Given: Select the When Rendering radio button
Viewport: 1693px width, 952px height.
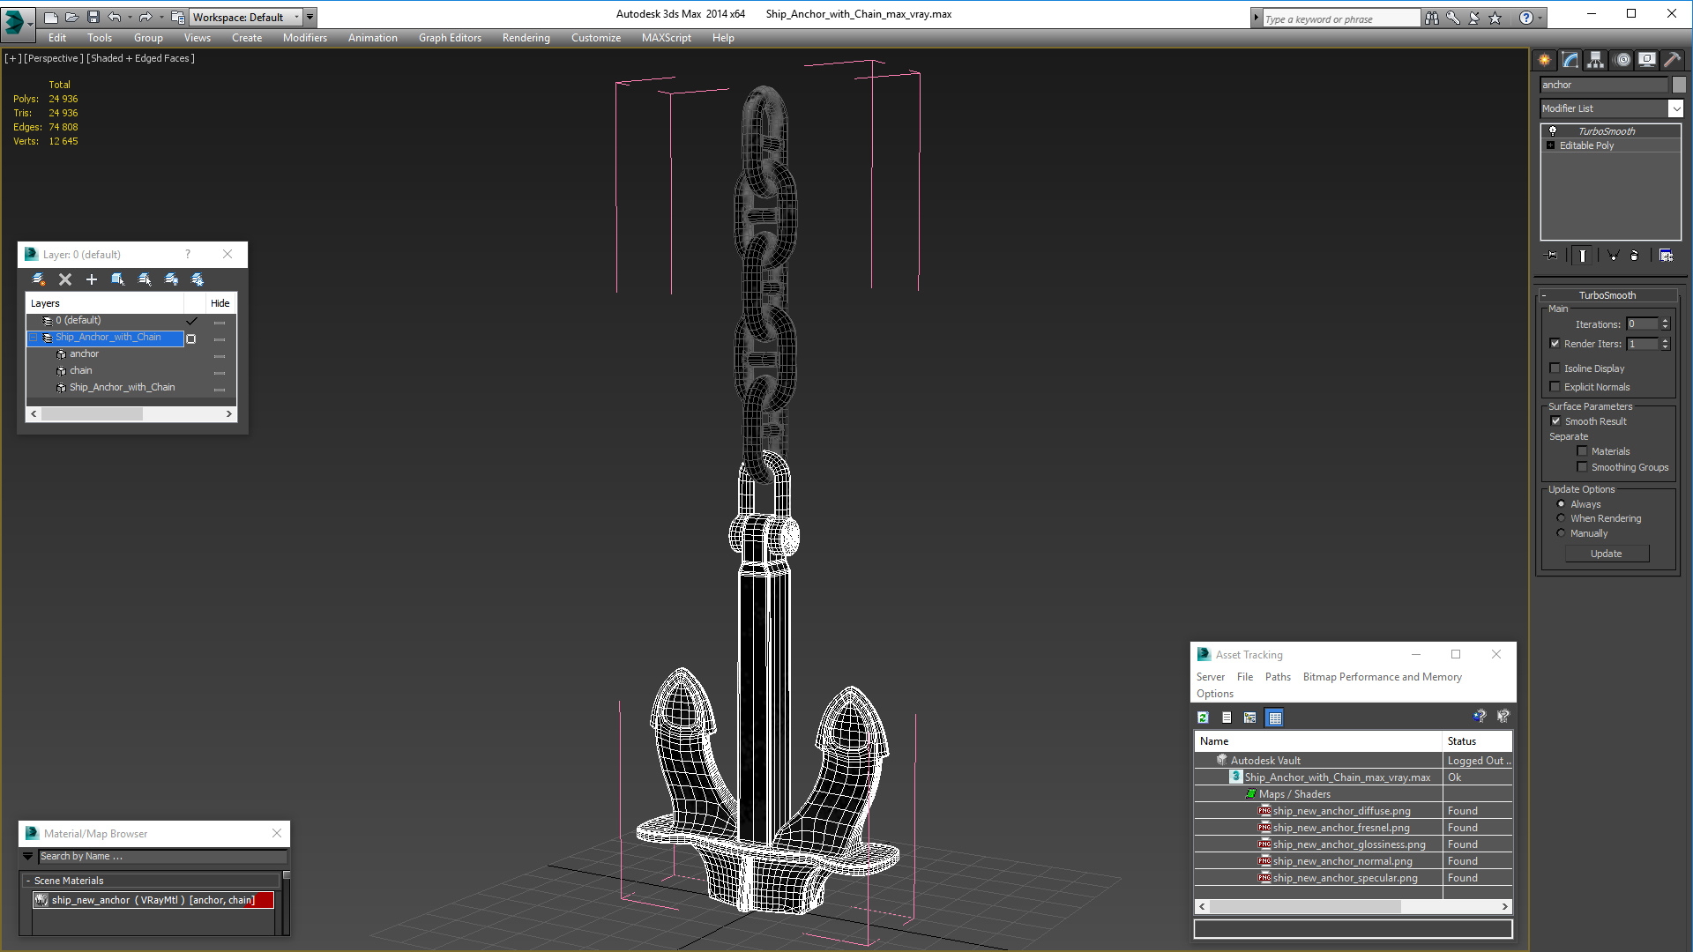Looking at the screenshot, I should coord(1562,518).
